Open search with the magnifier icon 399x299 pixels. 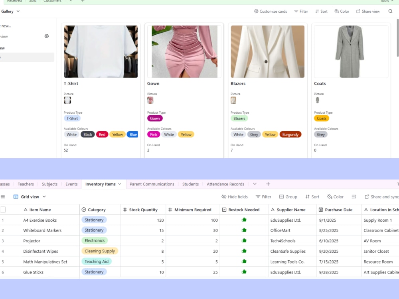[390, 11]
